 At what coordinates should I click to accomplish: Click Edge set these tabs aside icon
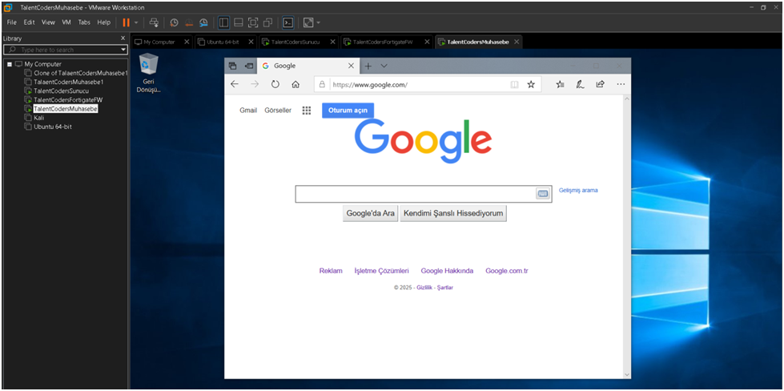click(248, 66)
